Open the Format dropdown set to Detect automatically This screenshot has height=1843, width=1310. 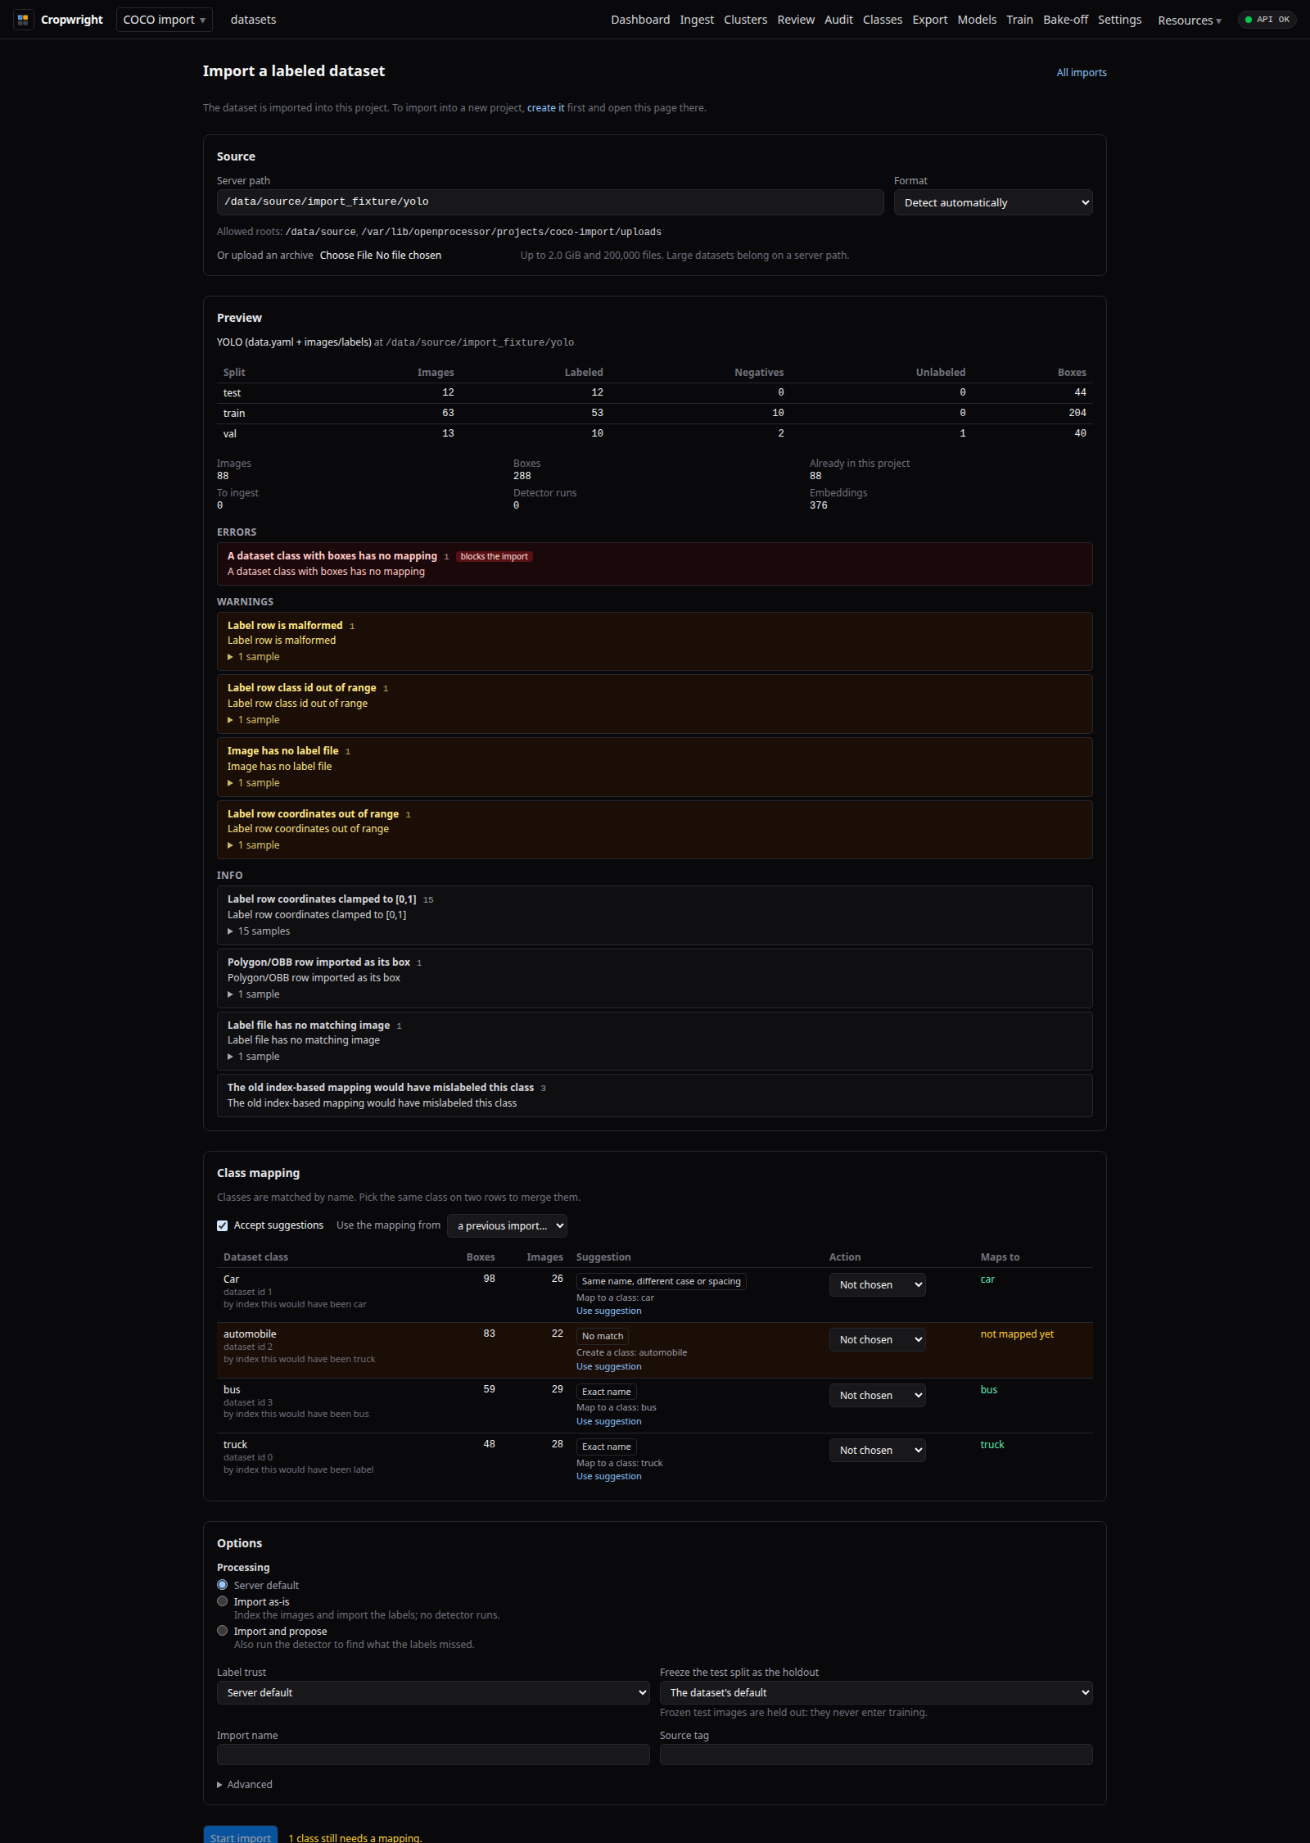(x=993, y=202)
